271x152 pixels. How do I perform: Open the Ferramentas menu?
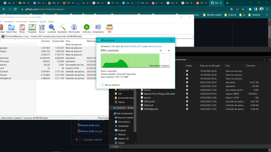pos(21,22)
